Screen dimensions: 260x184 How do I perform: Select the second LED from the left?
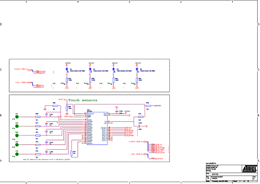[90, 69]
